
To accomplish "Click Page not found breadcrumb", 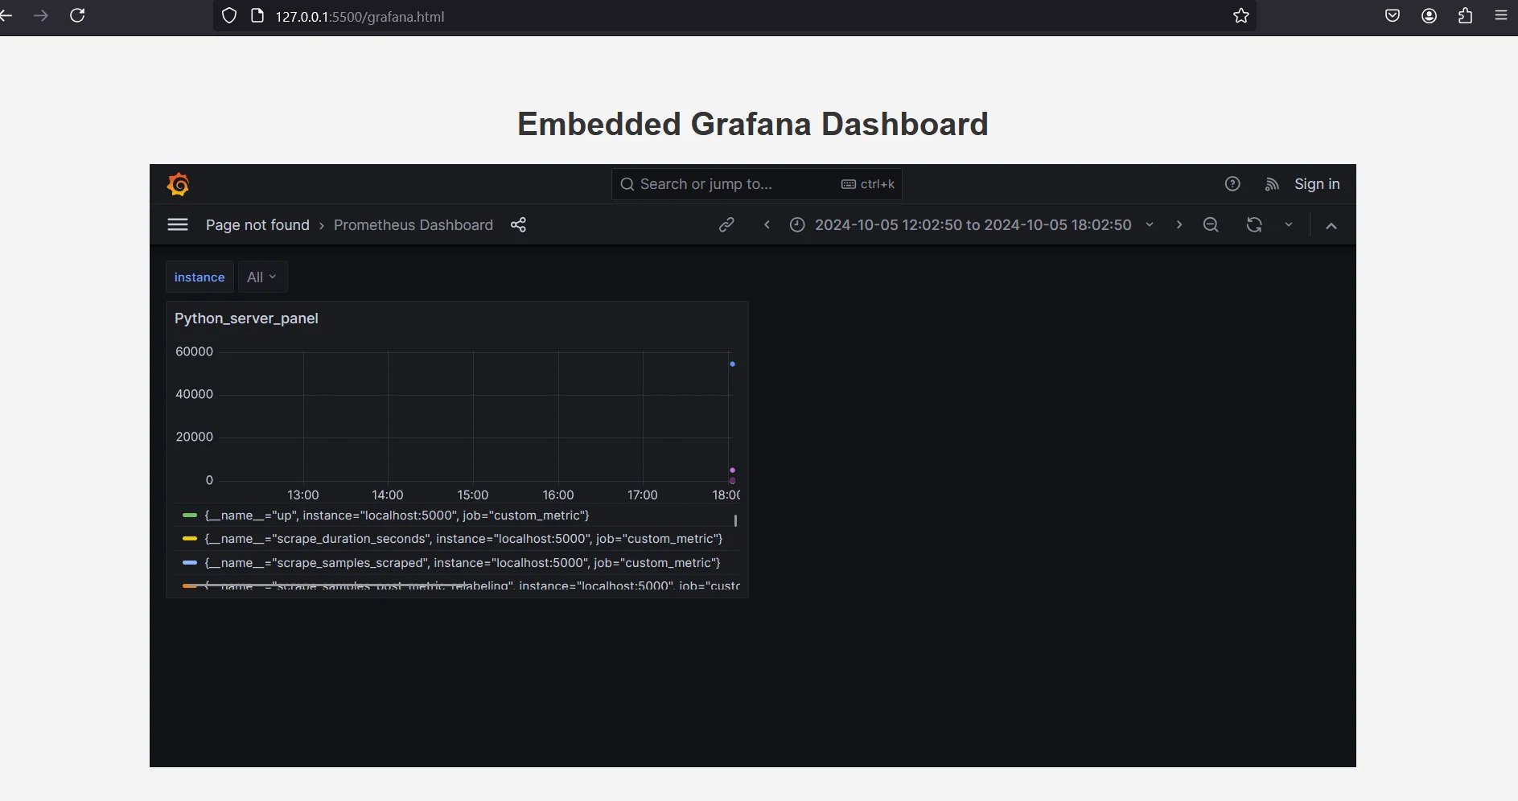I will (257, 224).
